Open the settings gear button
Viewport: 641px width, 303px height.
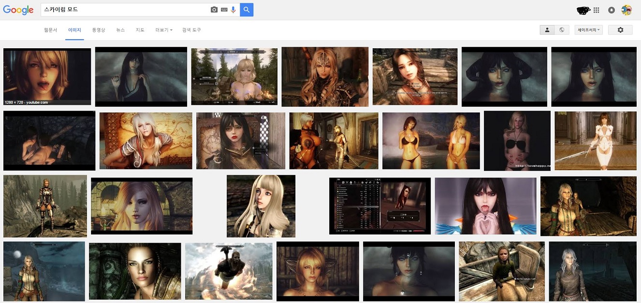(621, 30)
